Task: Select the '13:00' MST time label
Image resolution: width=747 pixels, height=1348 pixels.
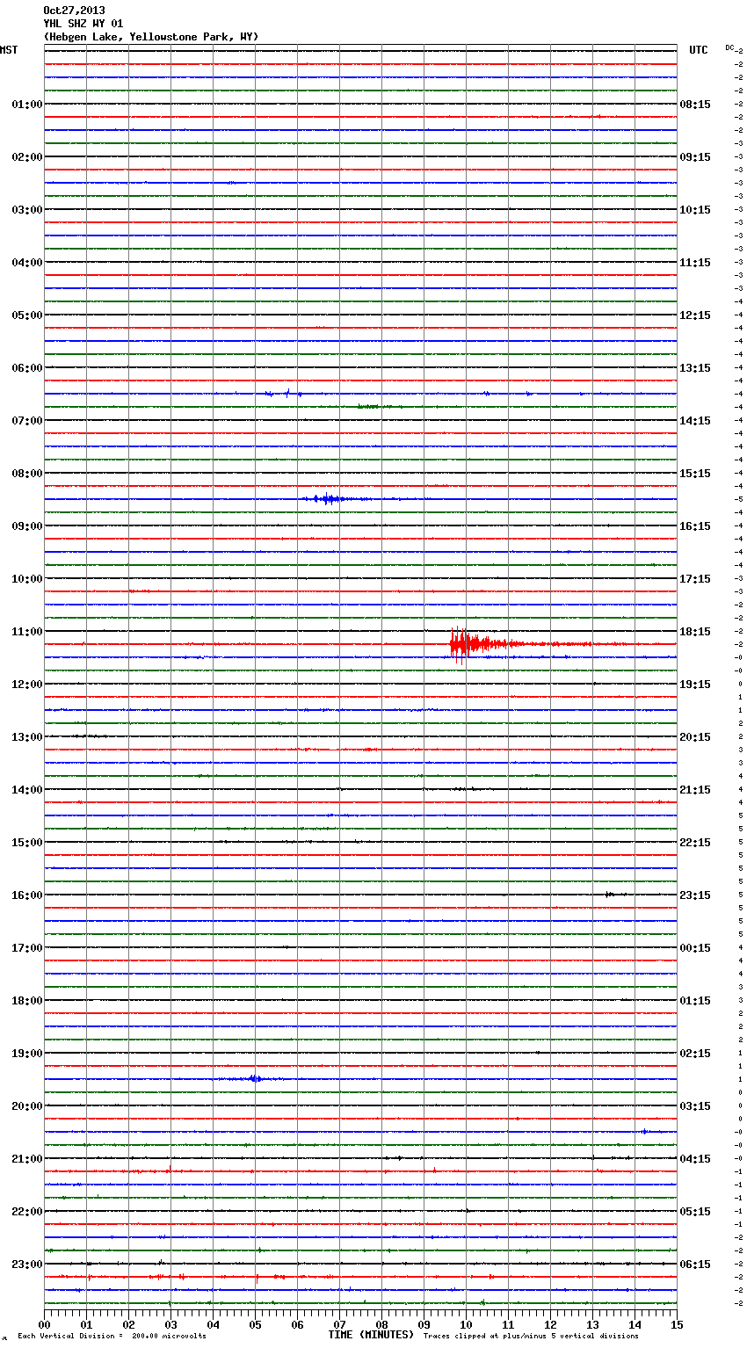Action: pyautogui.click(x=26, y=736)
